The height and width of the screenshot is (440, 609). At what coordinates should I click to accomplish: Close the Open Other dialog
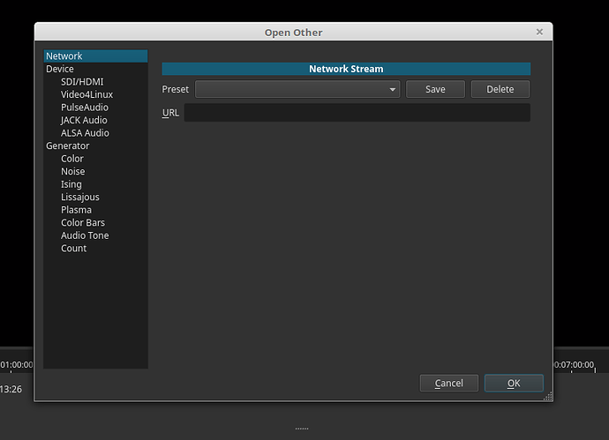539,32
